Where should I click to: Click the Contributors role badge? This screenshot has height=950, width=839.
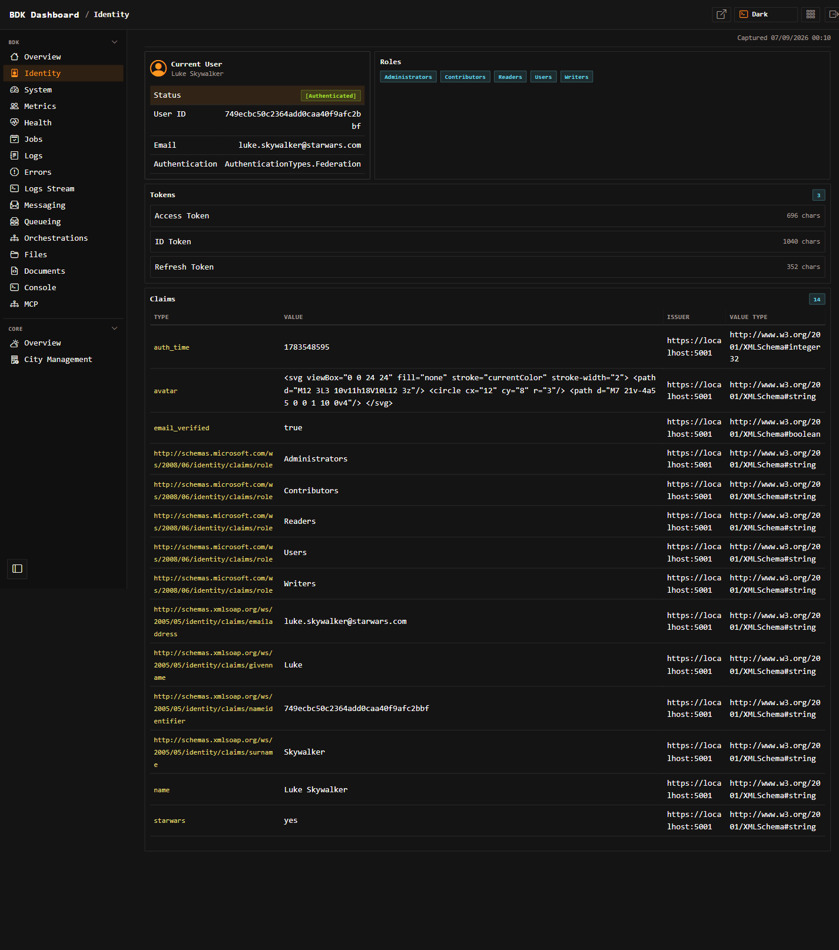[x=465, y=77]
